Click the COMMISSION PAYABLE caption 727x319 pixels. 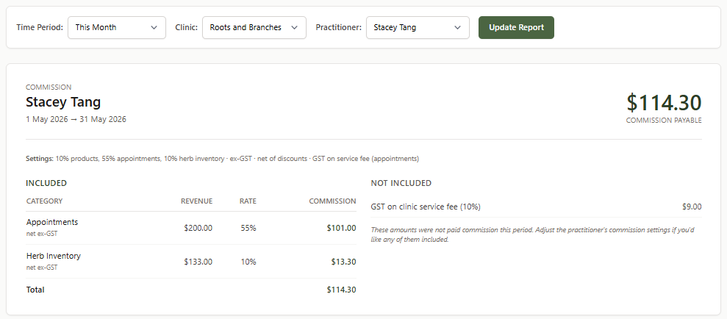point(664,121)
